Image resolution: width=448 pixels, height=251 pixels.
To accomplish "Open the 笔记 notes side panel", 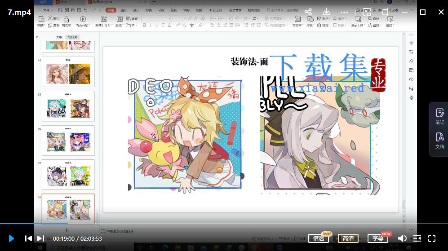I will (x=440, y=116).
